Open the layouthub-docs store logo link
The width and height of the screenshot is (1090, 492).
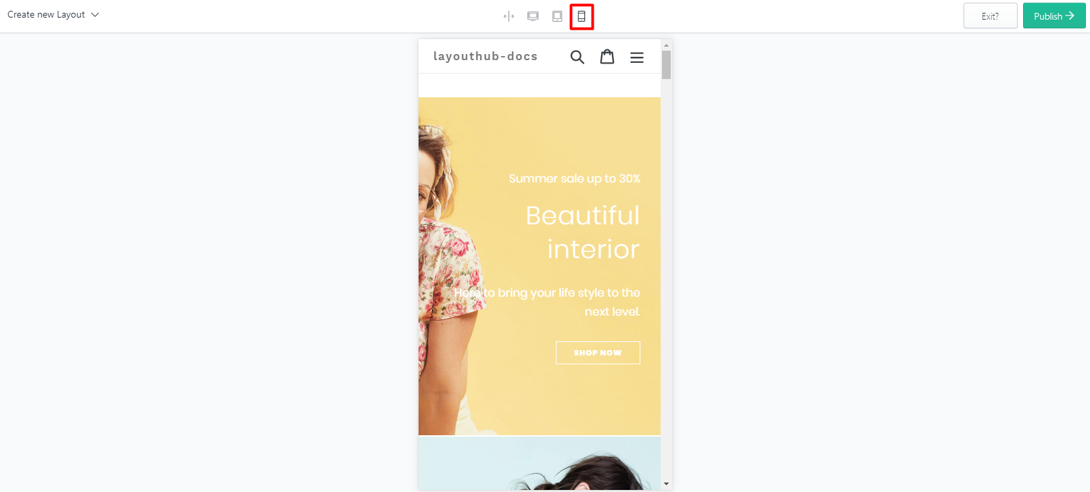[485, 56]
